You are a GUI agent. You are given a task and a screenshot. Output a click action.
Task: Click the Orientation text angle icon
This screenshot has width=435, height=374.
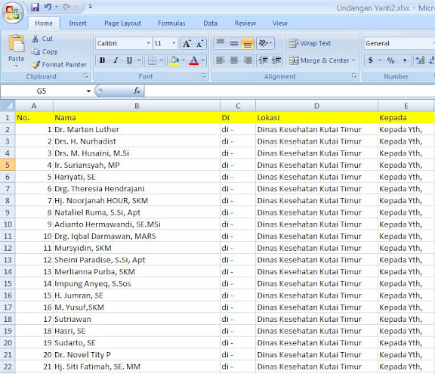pos(263,43)
